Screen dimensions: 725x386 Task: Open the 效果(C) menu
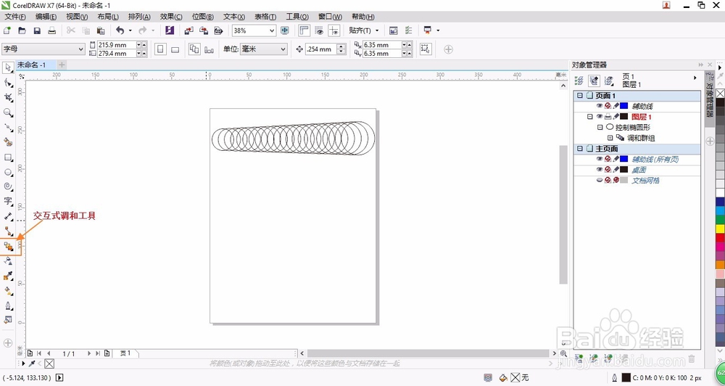pyautogui.click(x=171, y=17)
